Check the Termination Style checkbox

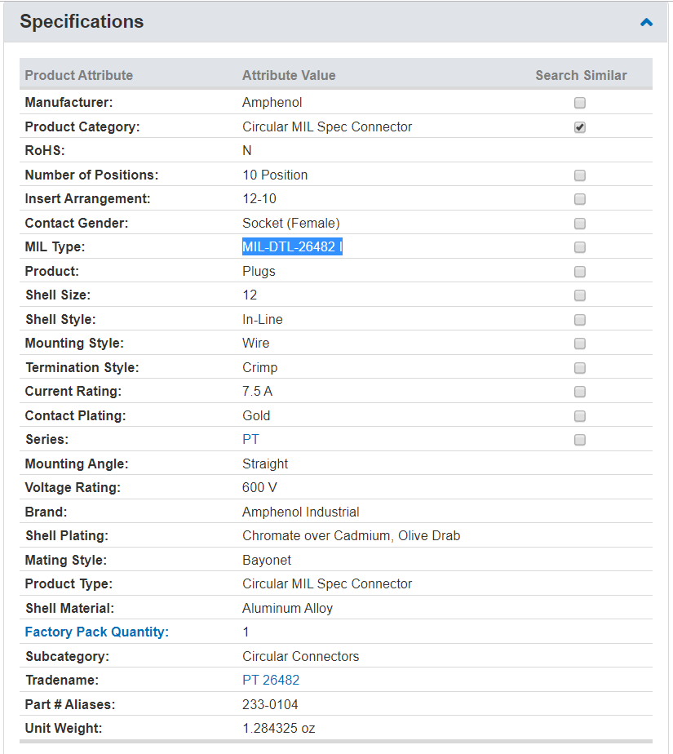580,367
